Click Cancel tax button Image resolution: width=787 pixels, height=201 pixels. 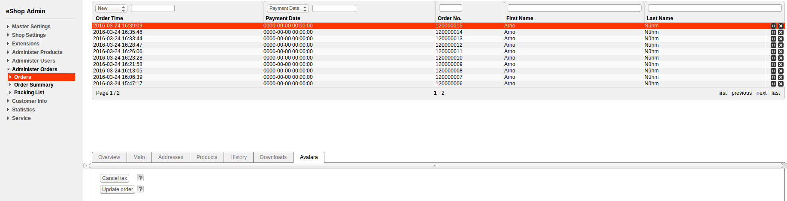(115, 178)
